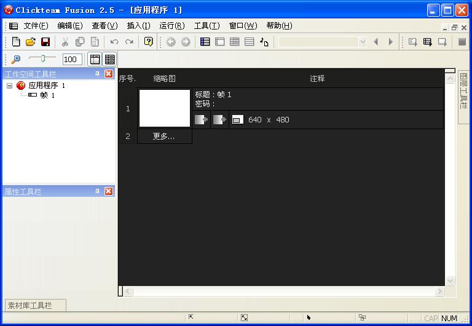Go to previous frame arrow
Screen dimensions: 472x326
(376, 42)
